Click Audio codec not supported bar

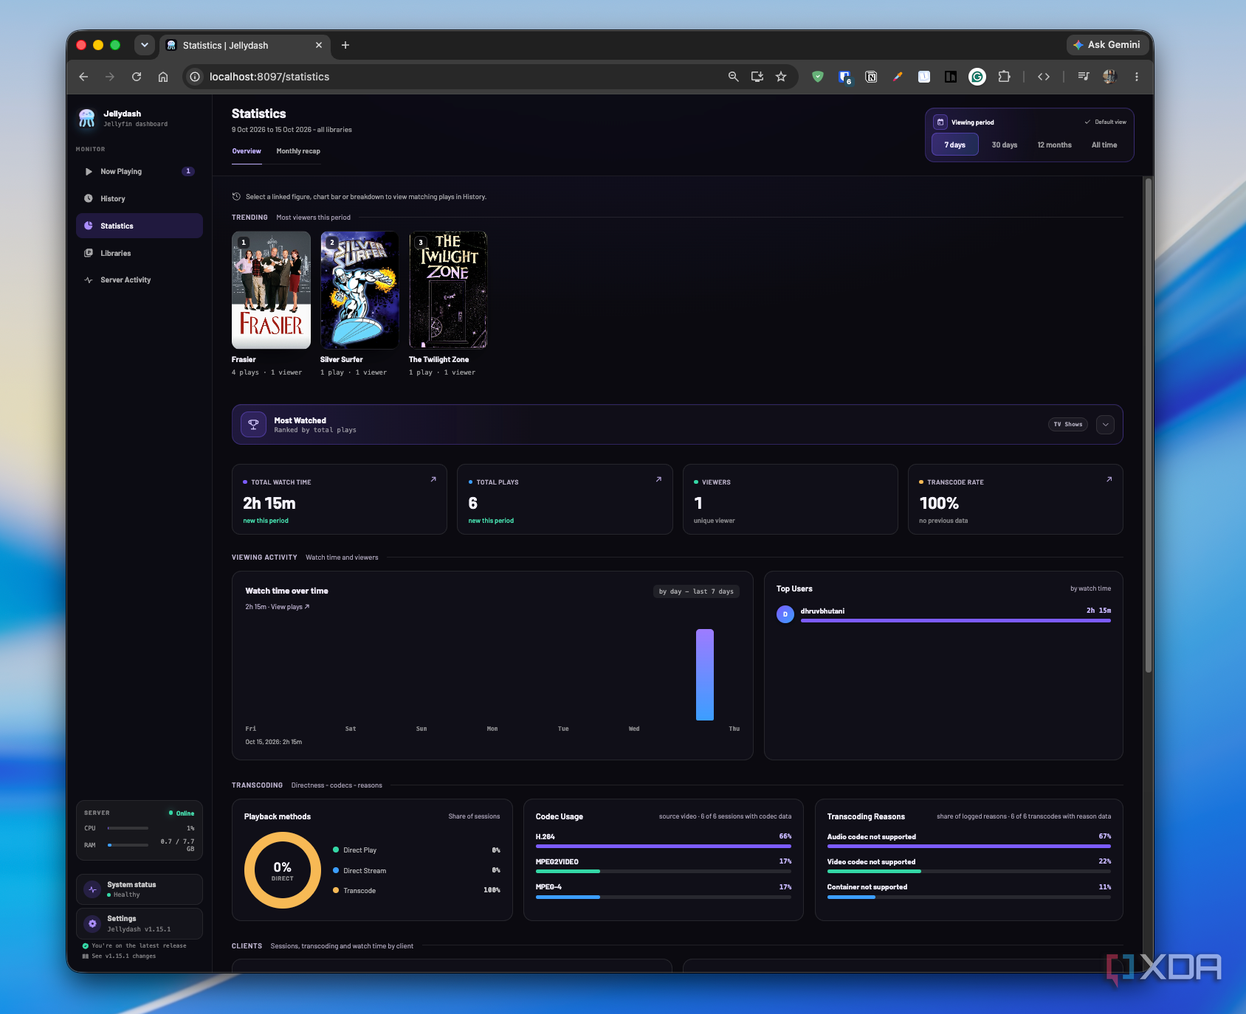tap(968, 847)
